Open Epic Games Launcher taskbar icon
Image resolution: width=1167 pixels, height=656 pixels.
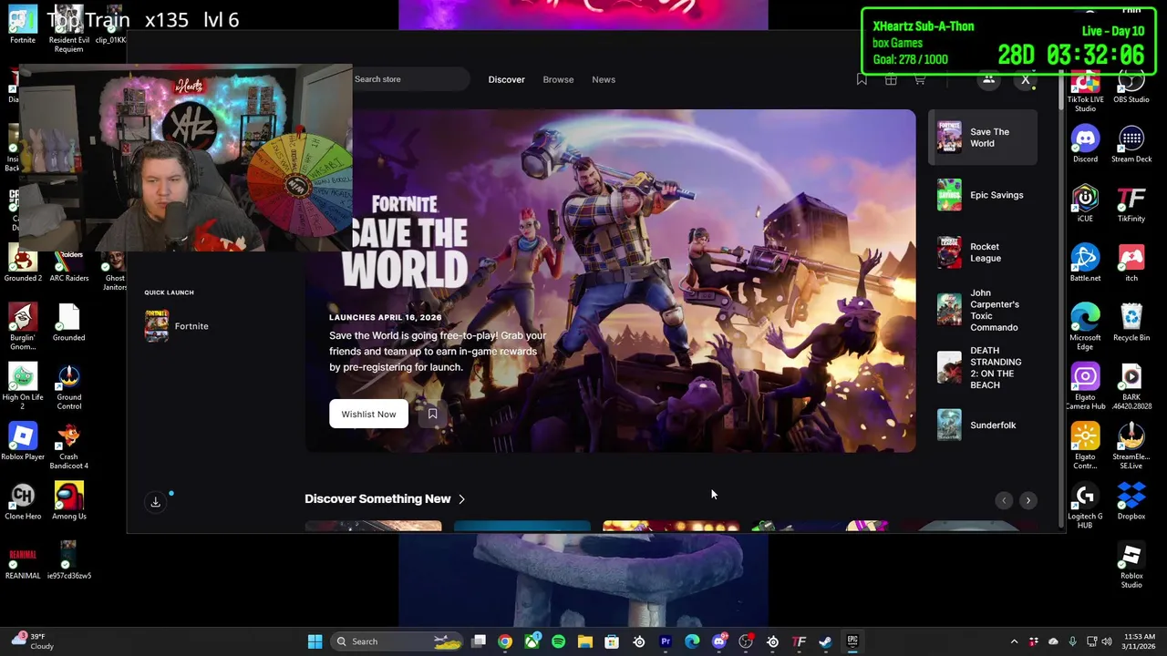point(852,641)
